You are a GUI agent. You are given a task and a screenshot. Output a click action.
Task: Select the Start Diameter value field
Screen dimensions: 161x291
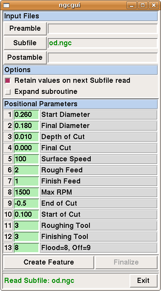[26, 115]
